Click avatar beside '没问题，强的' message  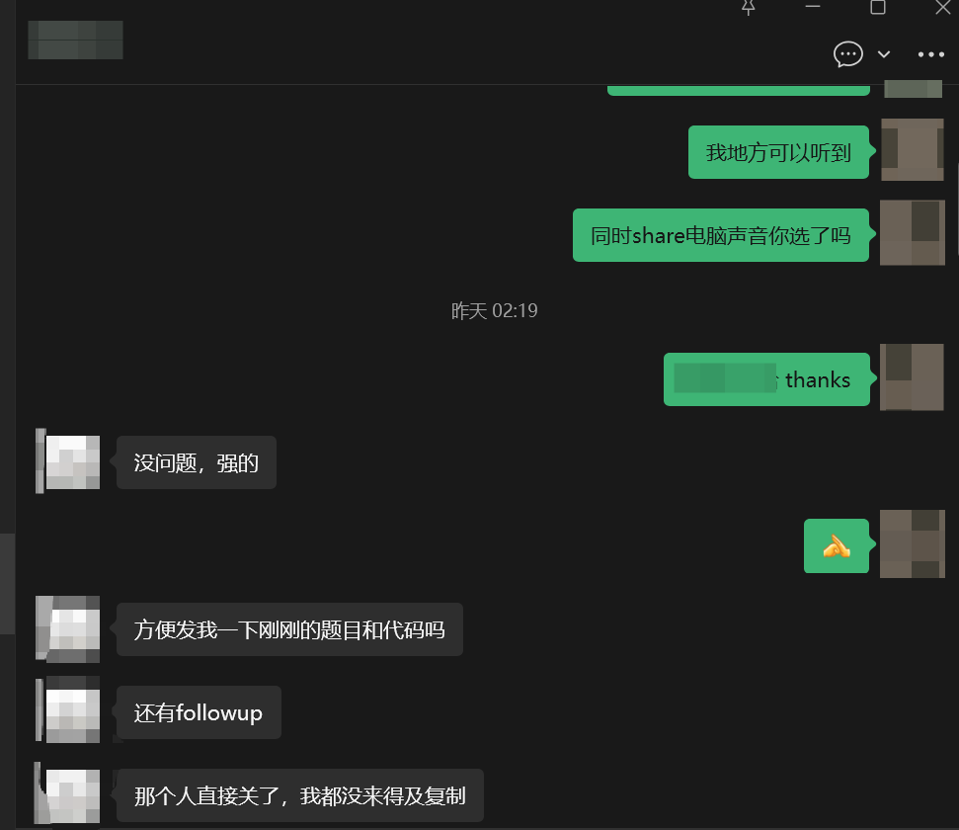[x=68, y=462]
